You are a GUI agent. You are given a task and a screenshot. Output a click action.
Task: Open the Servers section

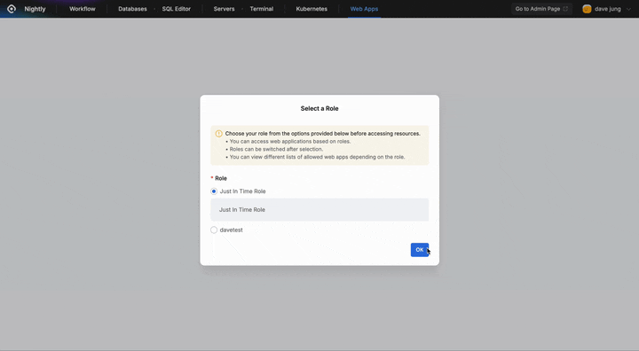click(225, 9)
